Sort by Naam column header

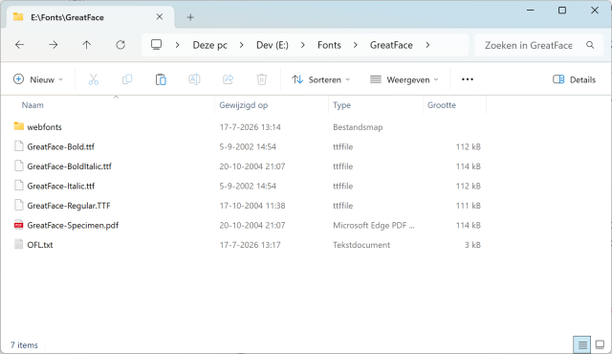tap(33, 105)
